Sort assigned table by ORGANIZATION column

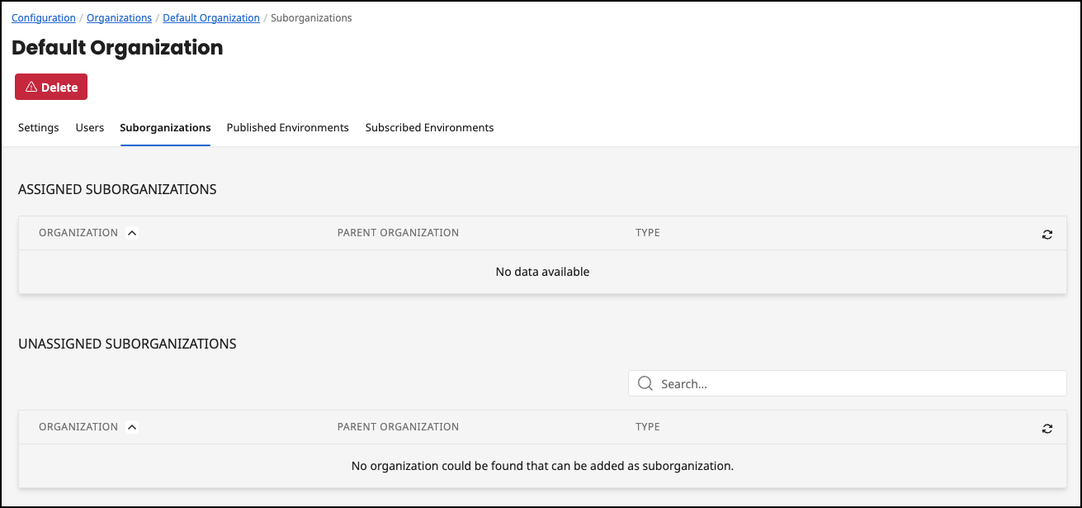pos(78,232)
